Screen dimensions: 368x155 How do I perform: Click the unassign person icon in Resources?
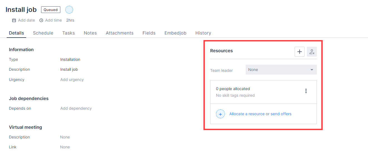pos(312,52)
